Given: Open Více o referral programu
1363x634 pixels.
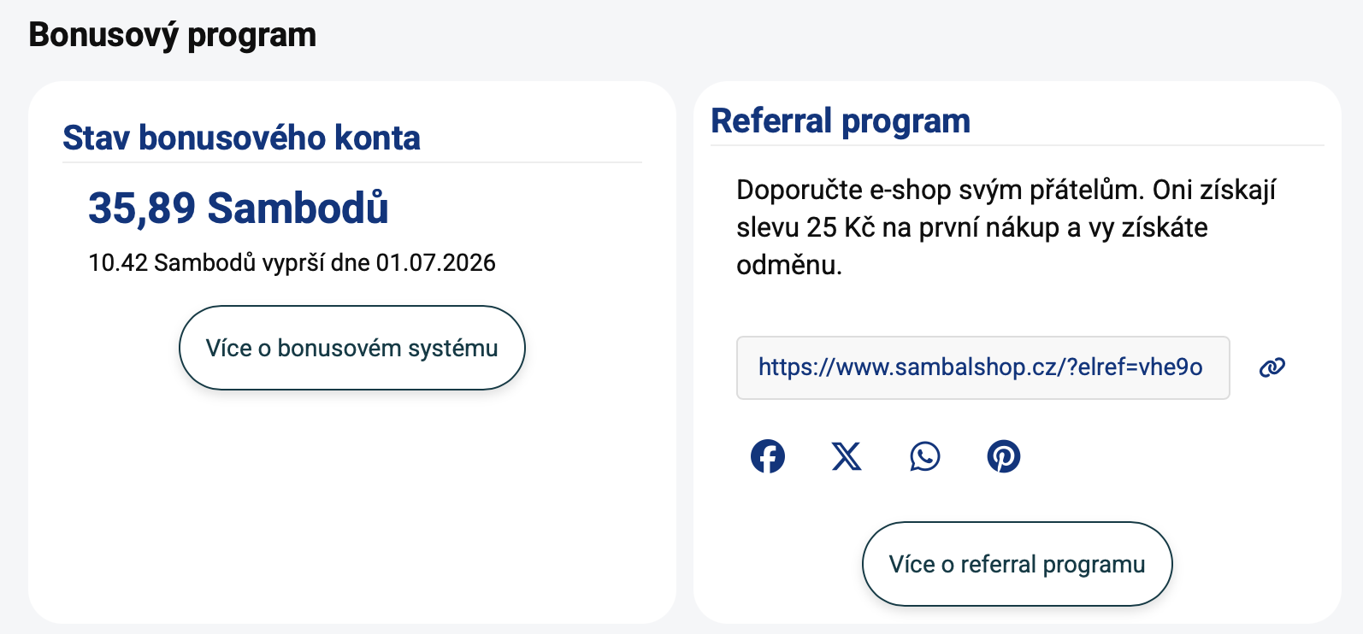Looking at the screenshot, I should point(1017,564).
